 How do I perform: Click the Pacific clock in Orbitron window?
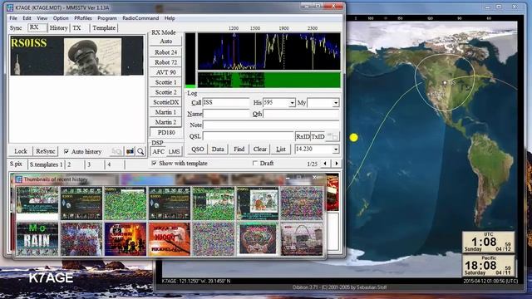pos(488,266)
